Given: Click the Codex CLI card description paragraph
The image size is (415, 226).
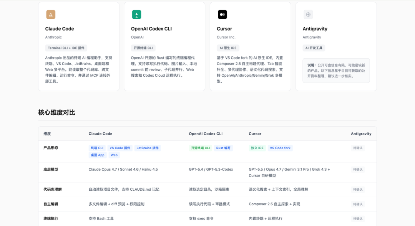Looking at the screenshot, I should tap(164, 67).
